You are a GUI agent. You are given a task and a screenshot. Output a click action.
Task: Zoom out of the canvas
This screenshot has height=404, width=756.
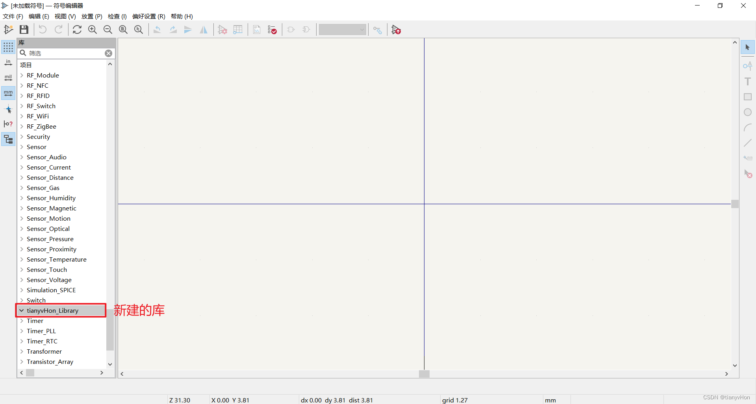[x=108, y=30]
